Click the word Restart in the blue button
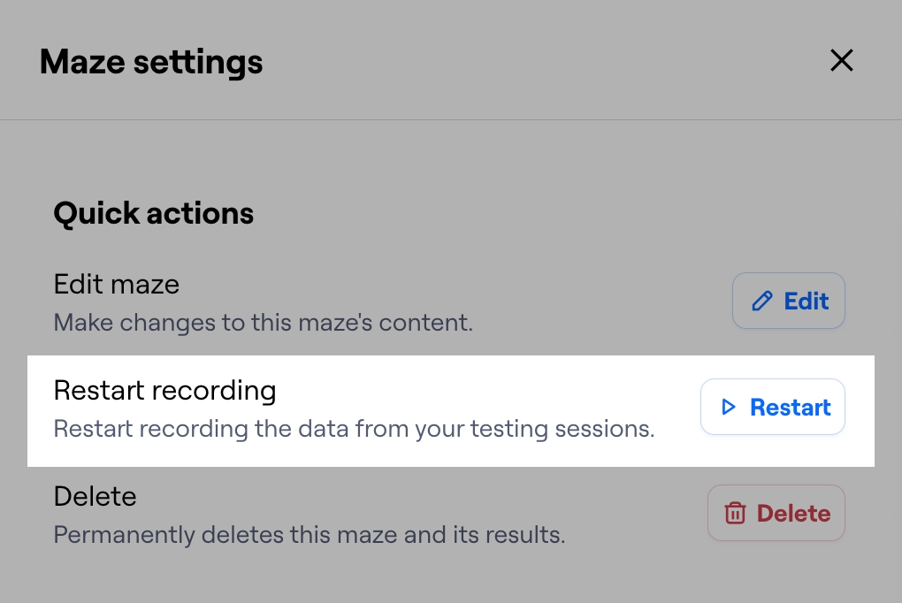 (790, 407)
